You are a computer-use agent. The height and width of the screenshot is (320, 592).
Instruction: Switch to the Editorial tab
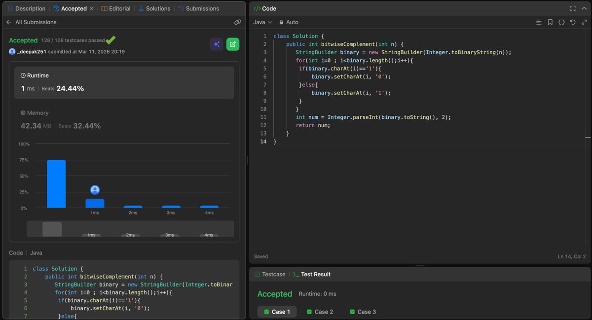(x=116, y=8)
